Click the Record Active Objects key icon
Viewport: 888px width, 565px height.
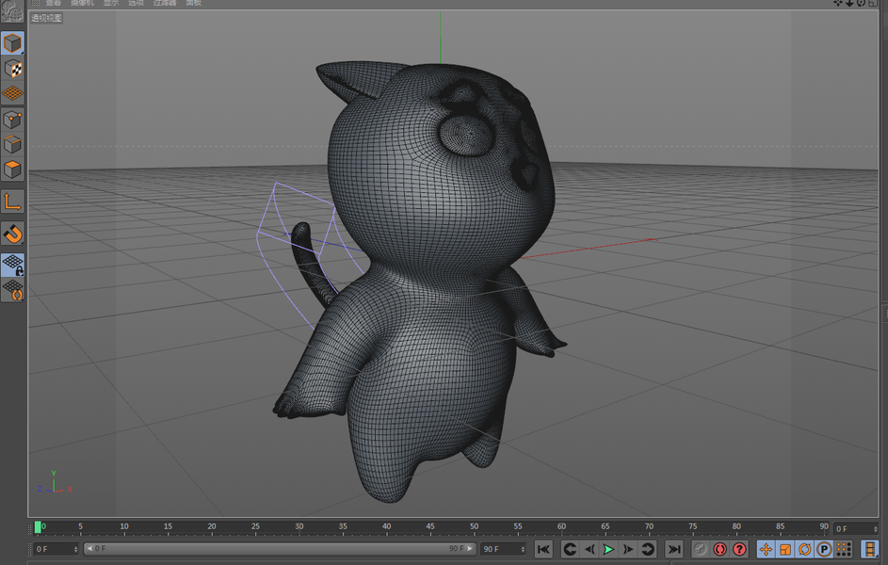700,549
